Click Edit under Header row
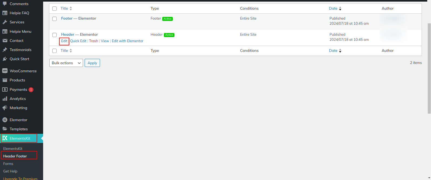The image size is (431, 180). point(64,41)
